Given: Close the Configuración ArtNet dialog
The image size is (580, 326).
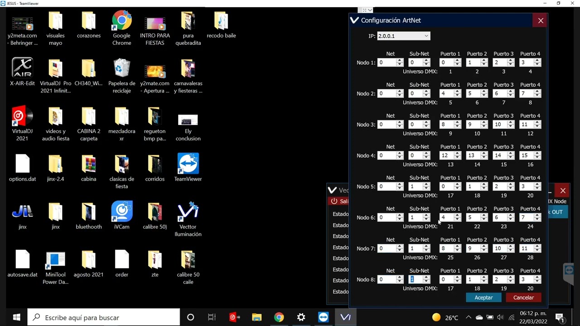Looking at the screenshot, I should (x=541, y=20).
